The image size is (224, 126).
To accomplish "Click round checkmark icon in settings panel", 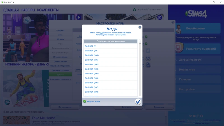I will point(148,58).
